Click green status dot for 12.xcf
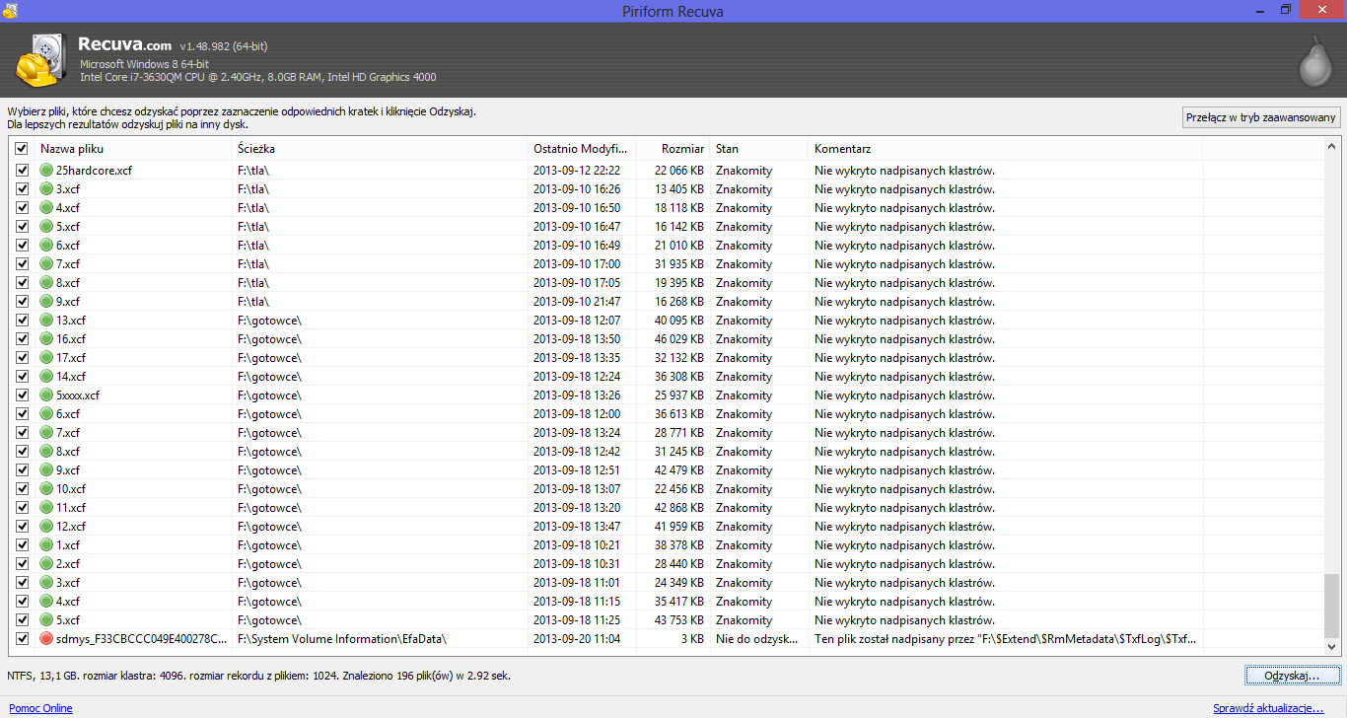This screenshot has height=718, width=1347. point(46,527)
